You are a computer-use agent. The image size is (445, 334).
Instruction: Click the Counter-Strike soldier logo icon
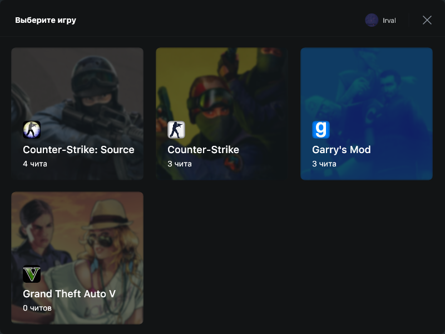pyautogui.click(x=176, y=130)
